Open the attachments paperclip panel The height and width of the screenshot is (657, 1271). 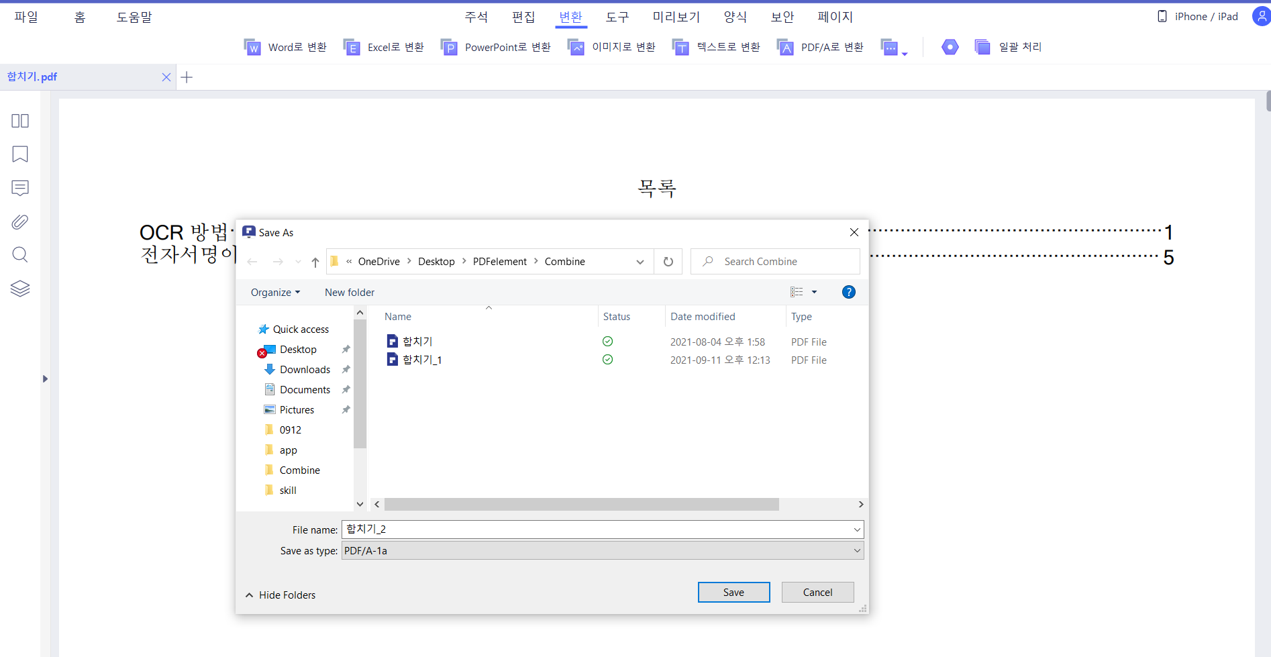[x=20, y=221]
